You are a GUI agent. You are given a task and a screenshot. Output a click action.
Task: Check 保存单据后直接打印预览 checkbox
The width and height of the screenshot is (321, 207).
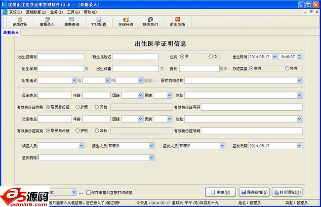[88, 193]
